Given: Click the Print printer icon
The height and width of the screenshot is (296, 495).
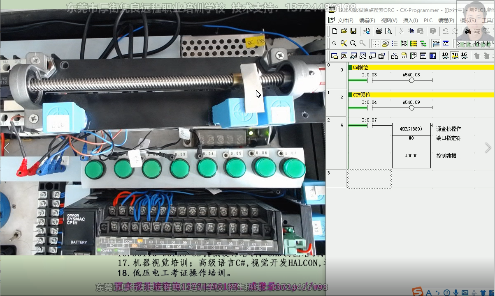Looking at the screenshot, I should [x=379, y=31].
